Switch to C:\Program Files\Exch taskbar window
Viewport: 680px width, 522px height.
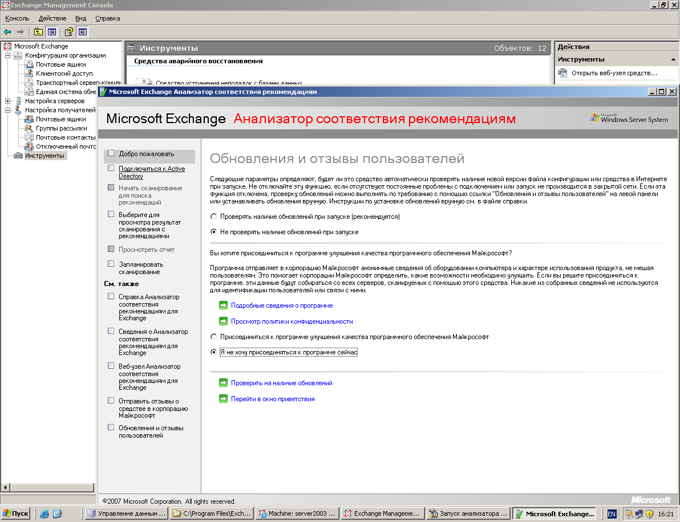(212, 514)
